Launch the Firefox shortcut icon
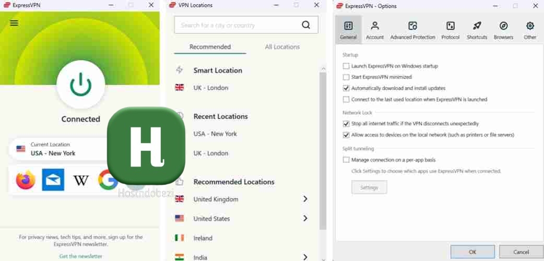 pyautogui.click(x=26, y=180)
